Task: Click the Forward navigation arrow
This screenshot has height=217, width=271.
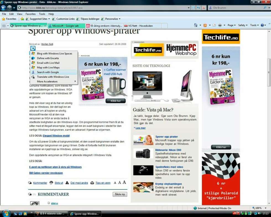Action: click(x=9, y=8)
